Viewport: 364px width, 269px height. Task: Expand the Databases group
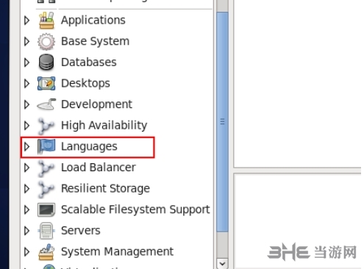pyautogui.click(x=27, y=62)
